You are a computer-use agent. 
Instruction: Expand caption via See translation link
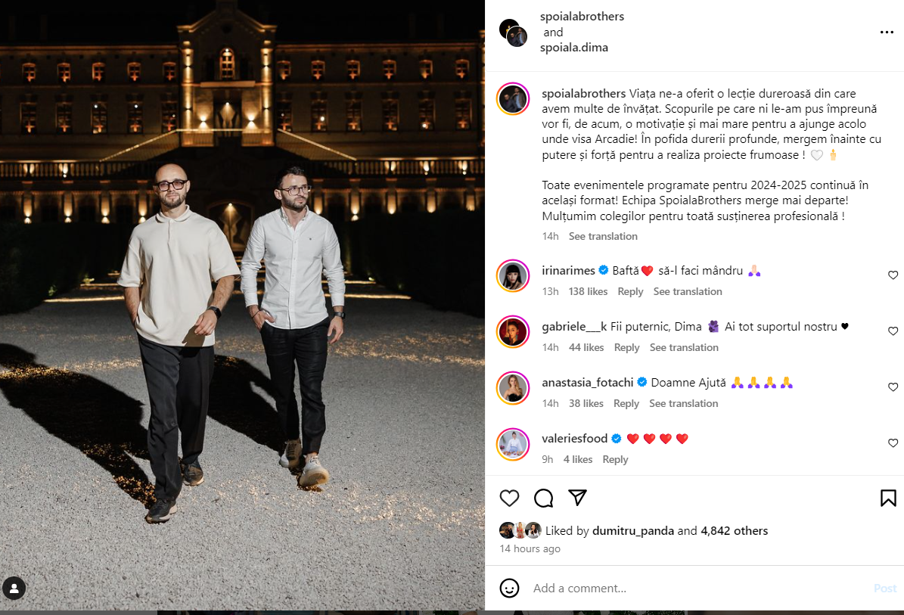(603, 236)
